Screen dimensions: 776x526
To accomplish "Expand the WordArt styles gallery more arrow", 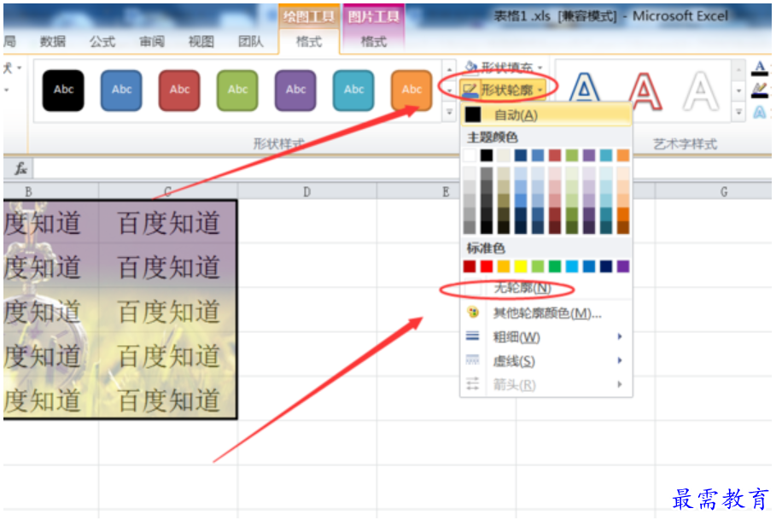I will point(738,113).
